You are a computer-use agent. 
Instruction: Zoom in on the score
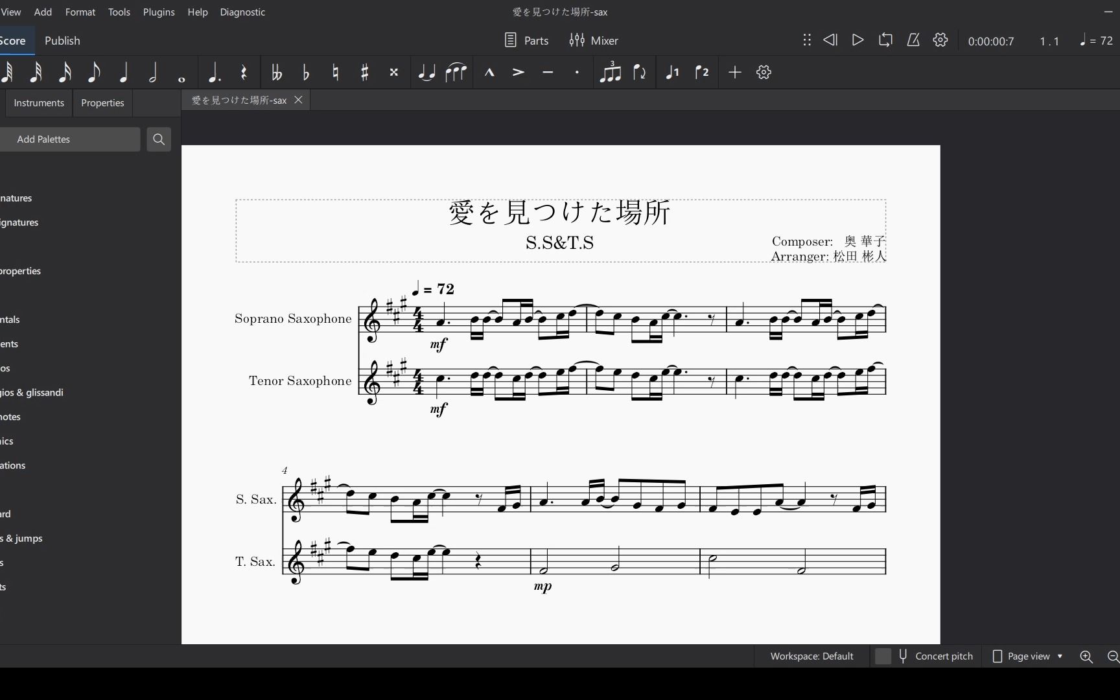pyautogui.click(x=1086, y=657)
